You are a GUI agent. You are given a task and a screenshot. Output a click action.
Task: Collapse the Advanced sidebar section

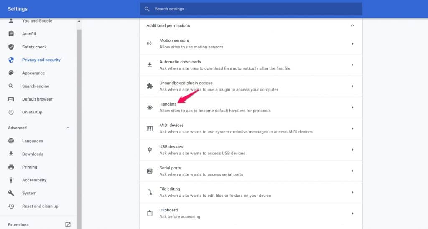click(68, 128)
